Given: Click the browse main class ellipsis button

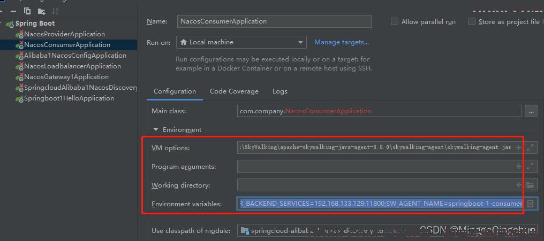Looking at the screenshot, I should coord(531,111).
